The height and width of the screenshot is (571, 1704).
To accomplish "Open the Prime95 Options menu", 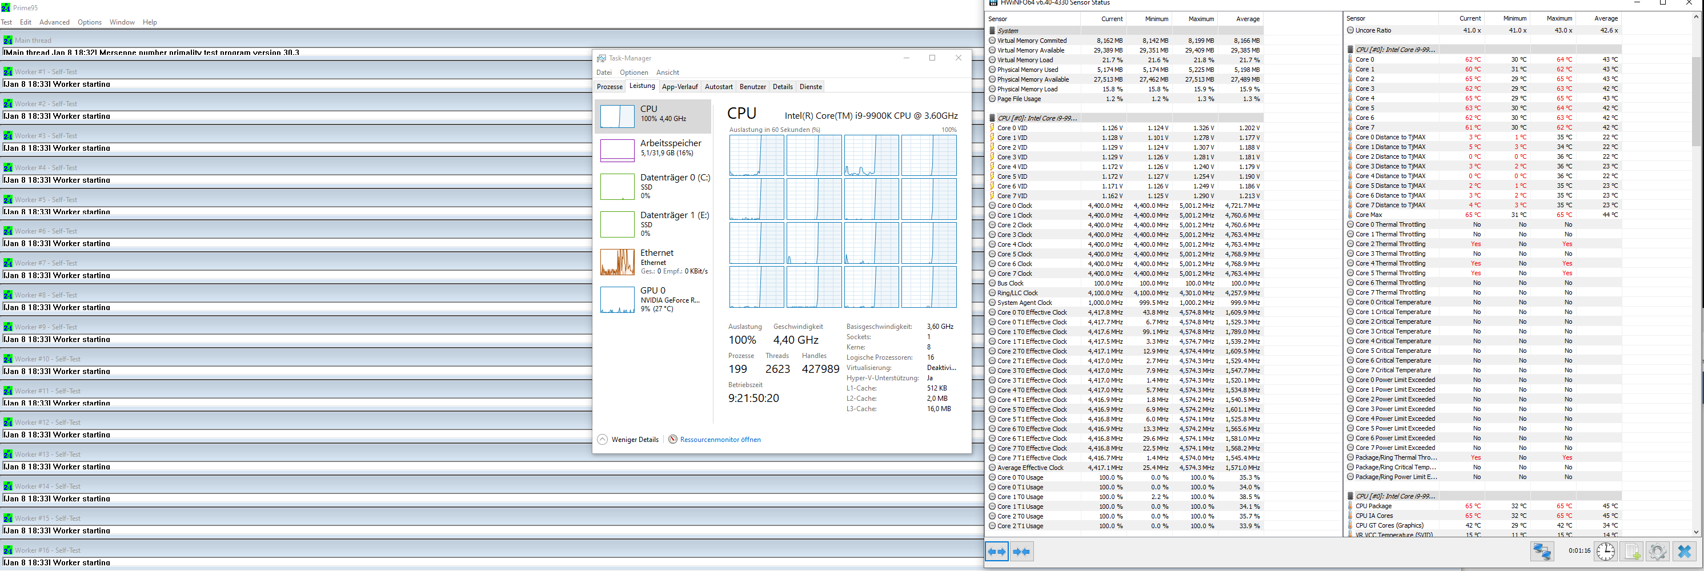I will 89,22.
